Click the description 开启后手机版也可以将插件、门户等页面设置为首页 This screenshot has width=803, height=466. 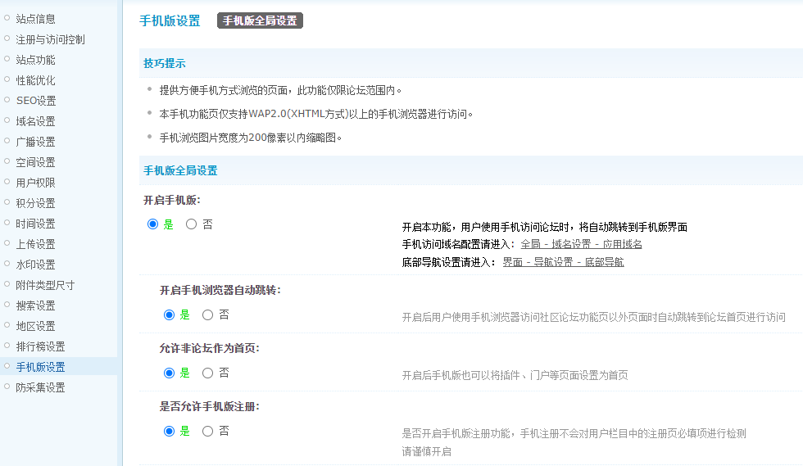(515, 375)
